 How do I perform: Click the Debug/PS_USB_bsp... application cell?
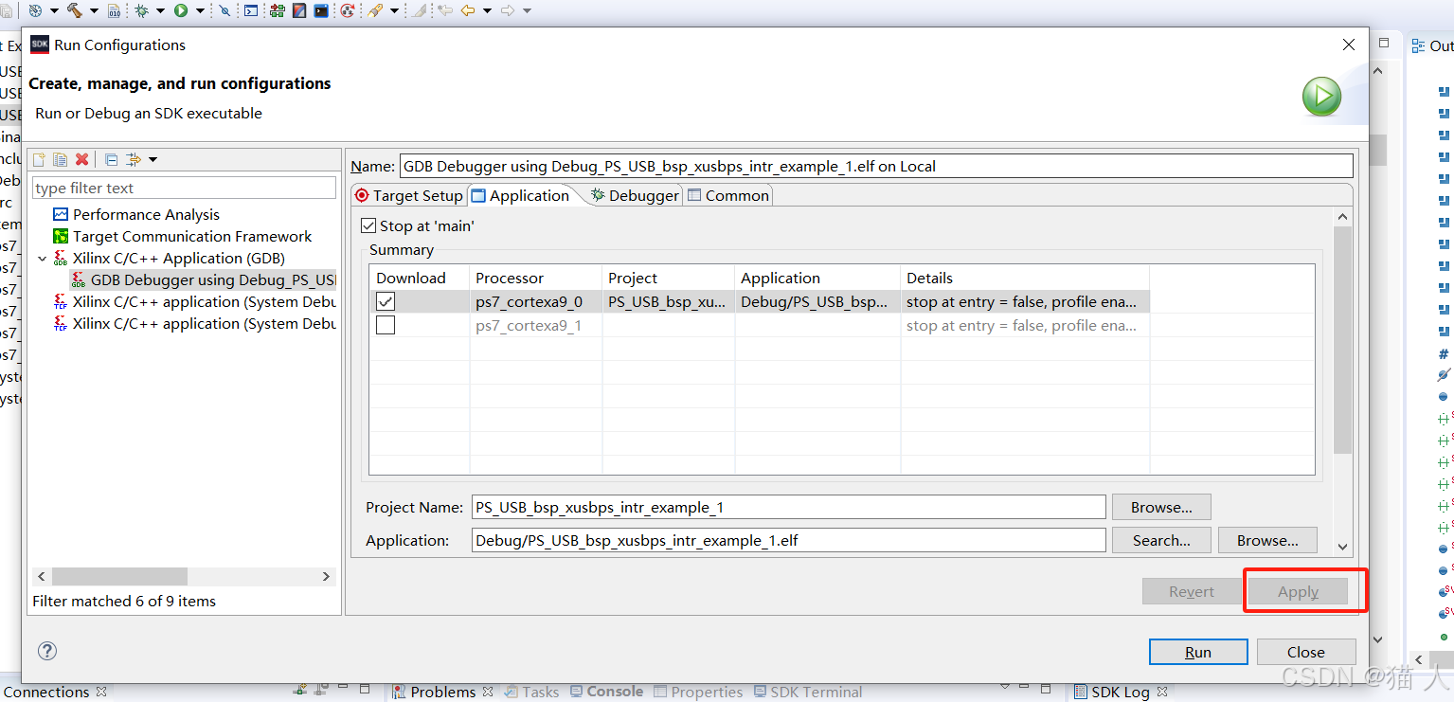coord(817,302)
